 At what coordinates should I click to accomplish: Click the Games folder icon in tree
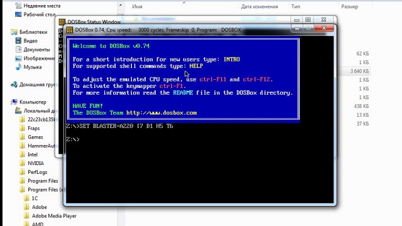(x=23, y=137)
